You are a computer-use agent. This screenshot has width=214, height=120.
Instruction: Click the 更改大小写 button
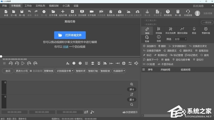[22, 71]
